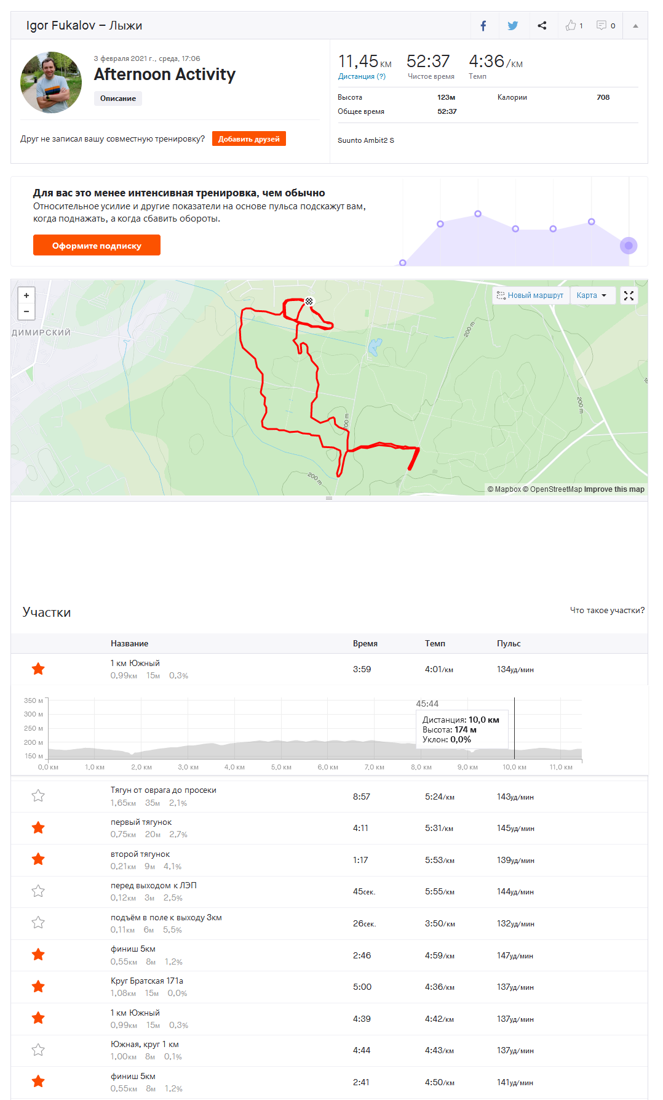663x1100 pixels.
Task: Click the 'Описание' tab
Action: pyautogui.click(x=118, y=98)
